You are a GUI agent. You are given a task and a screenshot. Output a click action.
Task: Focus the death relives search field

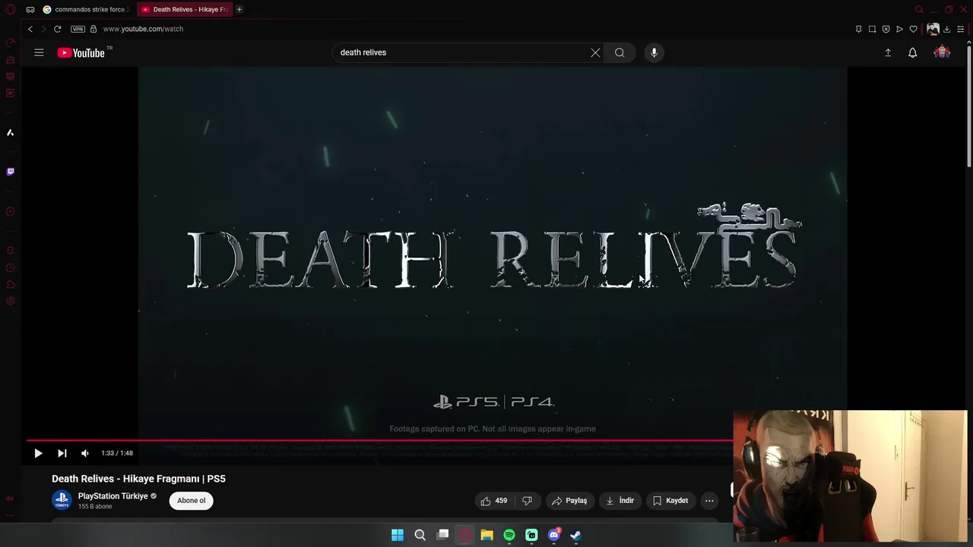460,52
